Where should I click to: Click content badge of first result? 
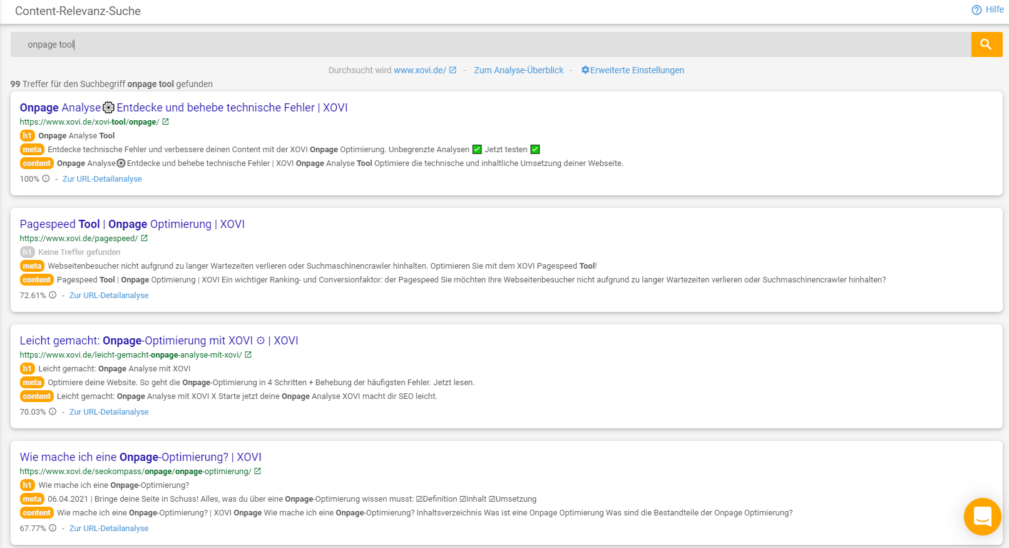(37, 163)
